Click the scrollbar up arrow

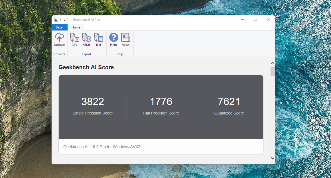[272, 63]
